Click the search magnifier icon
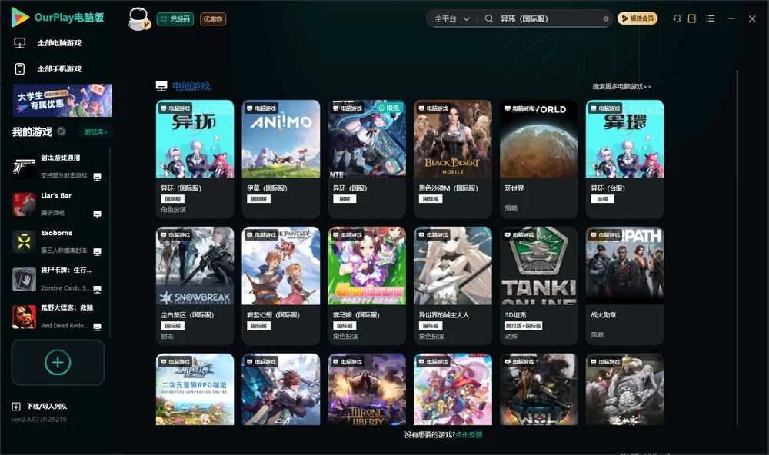Viewport: 769px width, 455px height. pos(489,18)
